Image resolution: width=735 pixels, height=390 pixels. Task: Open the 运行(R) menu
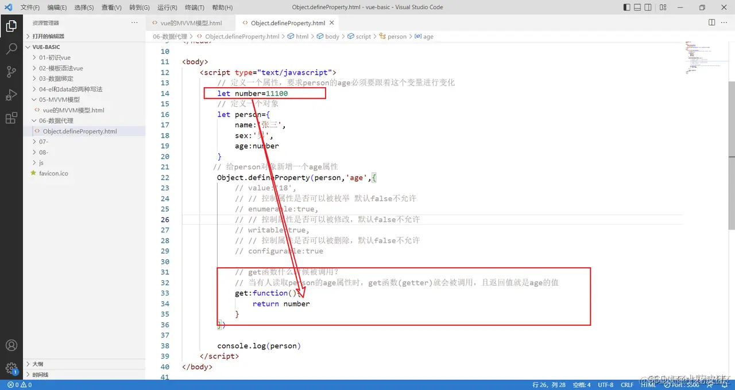click(167, 7)
